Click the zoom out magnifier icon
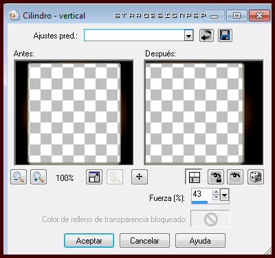 click(x=19, y=177)
